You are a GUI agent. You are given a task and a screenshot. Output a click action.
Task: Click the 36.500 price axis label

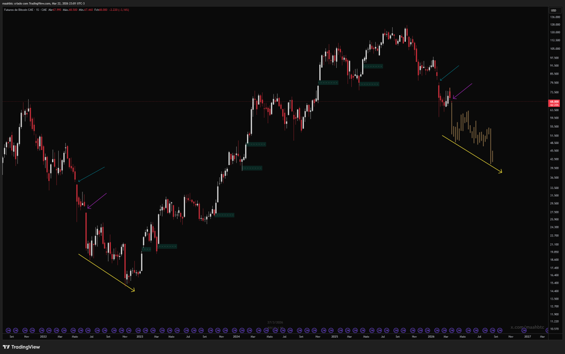point(554,178)
